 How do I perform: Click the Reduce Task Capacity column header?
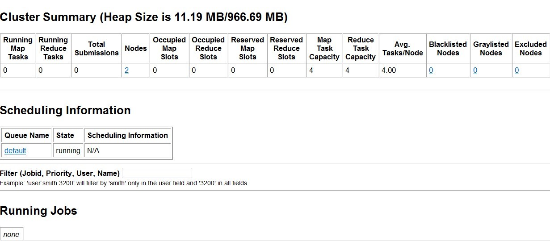(x=361, y=48)
